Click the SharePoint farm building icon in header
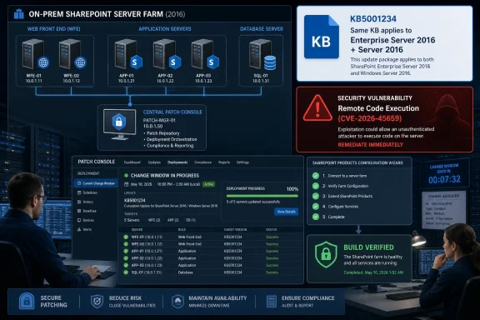Viewport: 480px width, 320px height. 19,14
